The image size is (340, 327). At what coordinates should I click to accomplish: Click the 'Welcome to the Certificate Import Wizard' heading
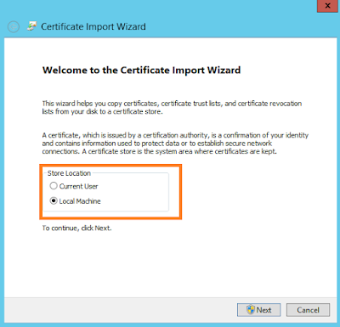[x=141, y=70]
